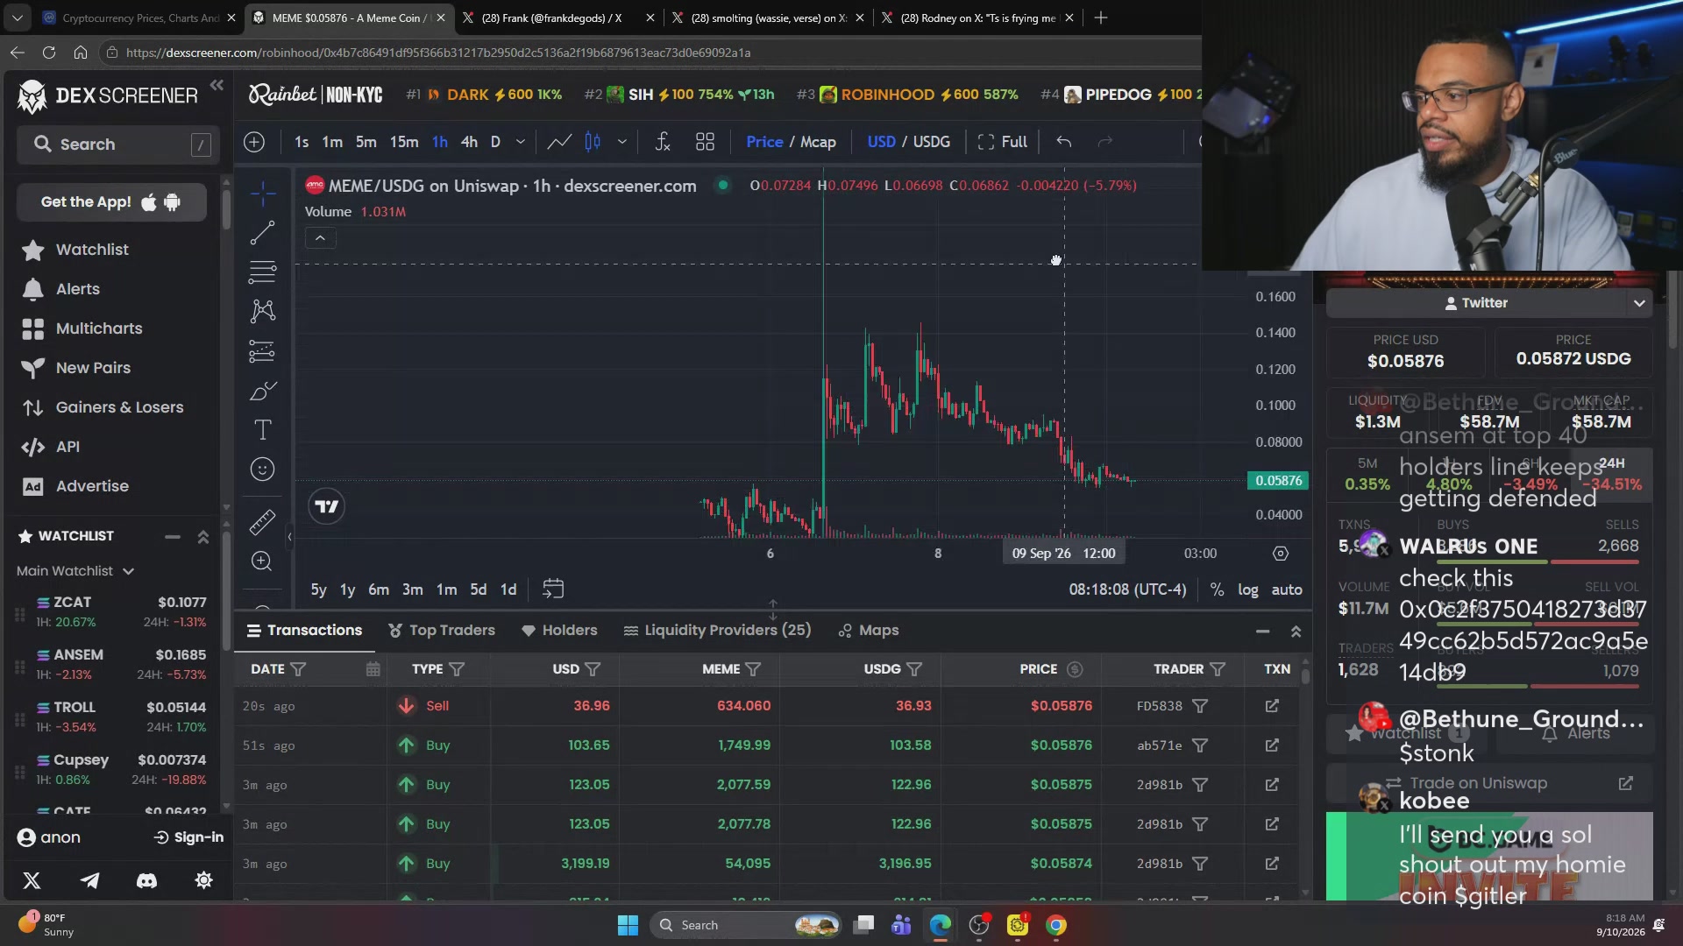The image size is (1683, 946).
Task: Switch chart between Price and Mcap
Action: [791, 142]
